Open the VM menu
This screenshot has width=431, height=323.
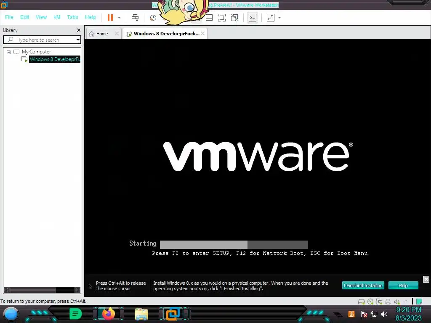tap(57, 17)
